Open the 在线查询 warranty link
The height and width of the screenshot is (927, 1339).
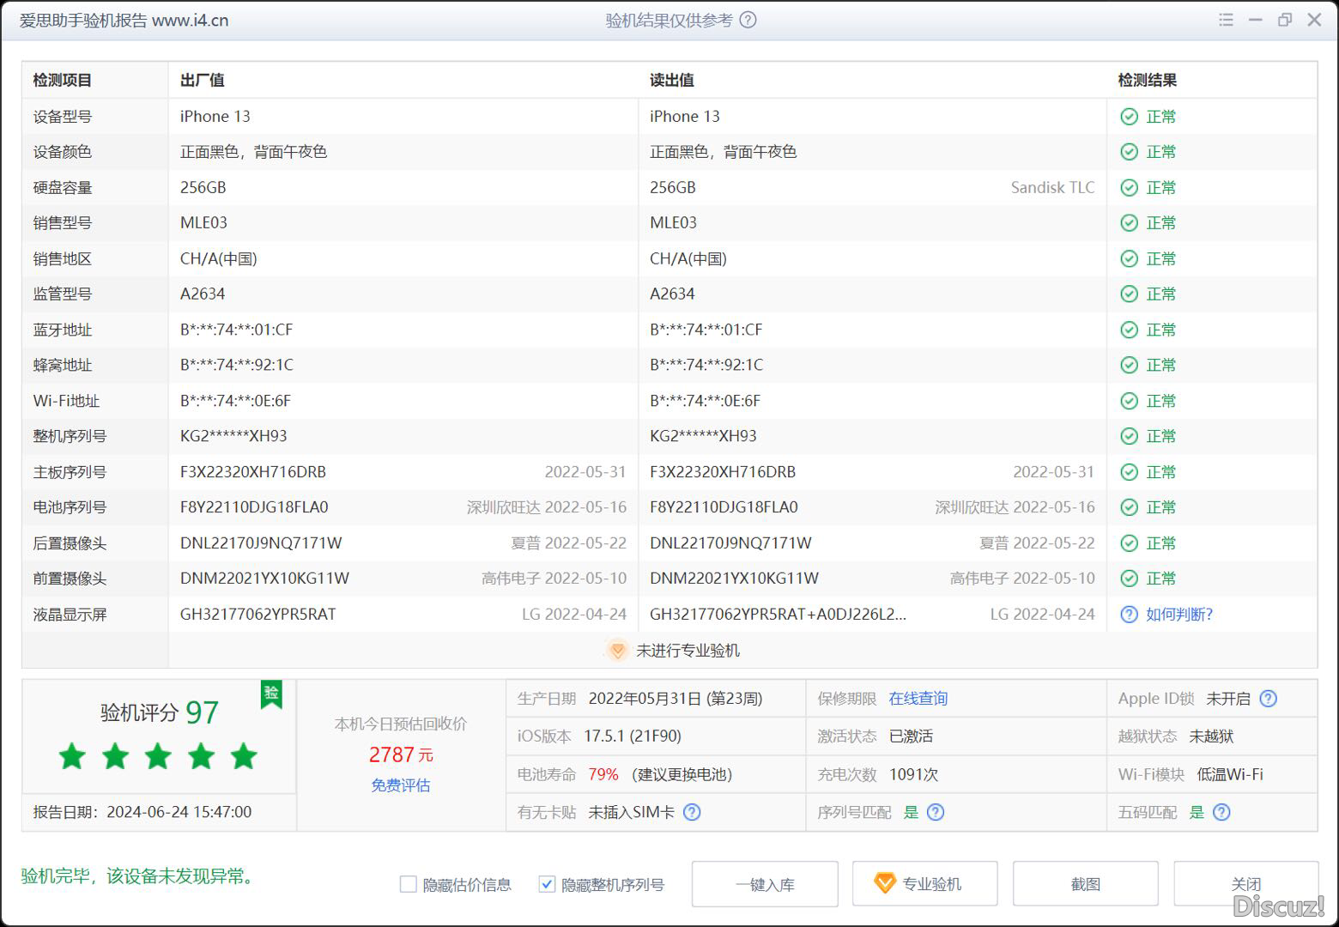[x=918, y=699]
